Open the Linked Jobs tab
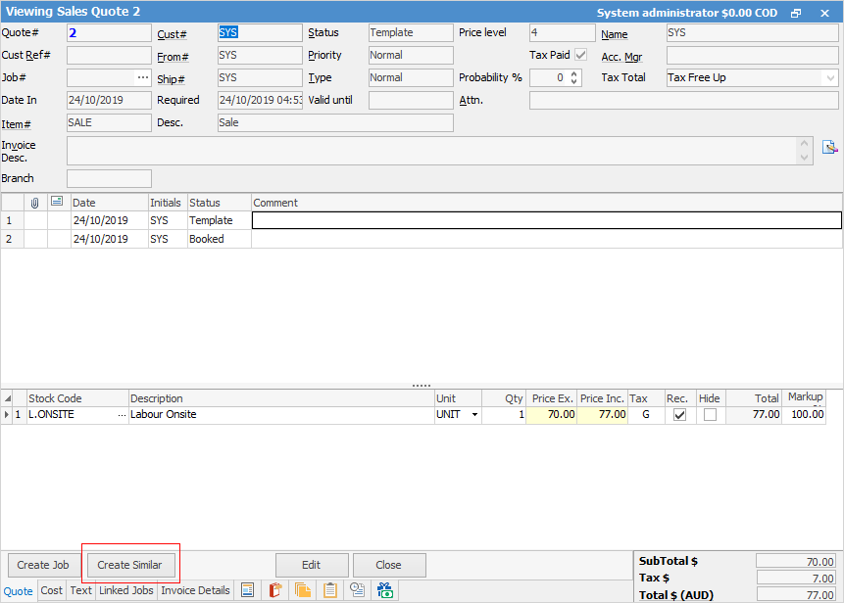844x603 pixels. click(x=126, y=590)
